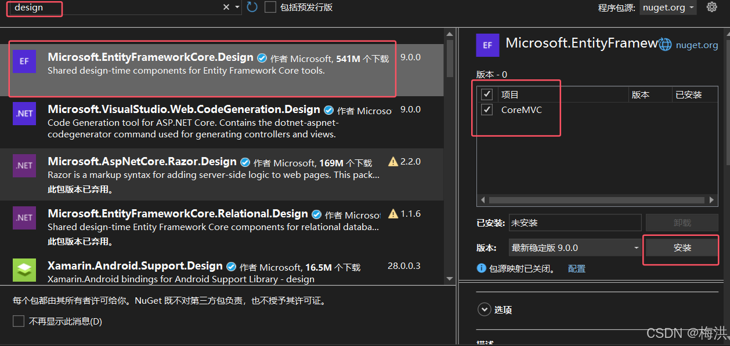Click the deprecation warning icon next to 1.1.6

pos(393,214)
